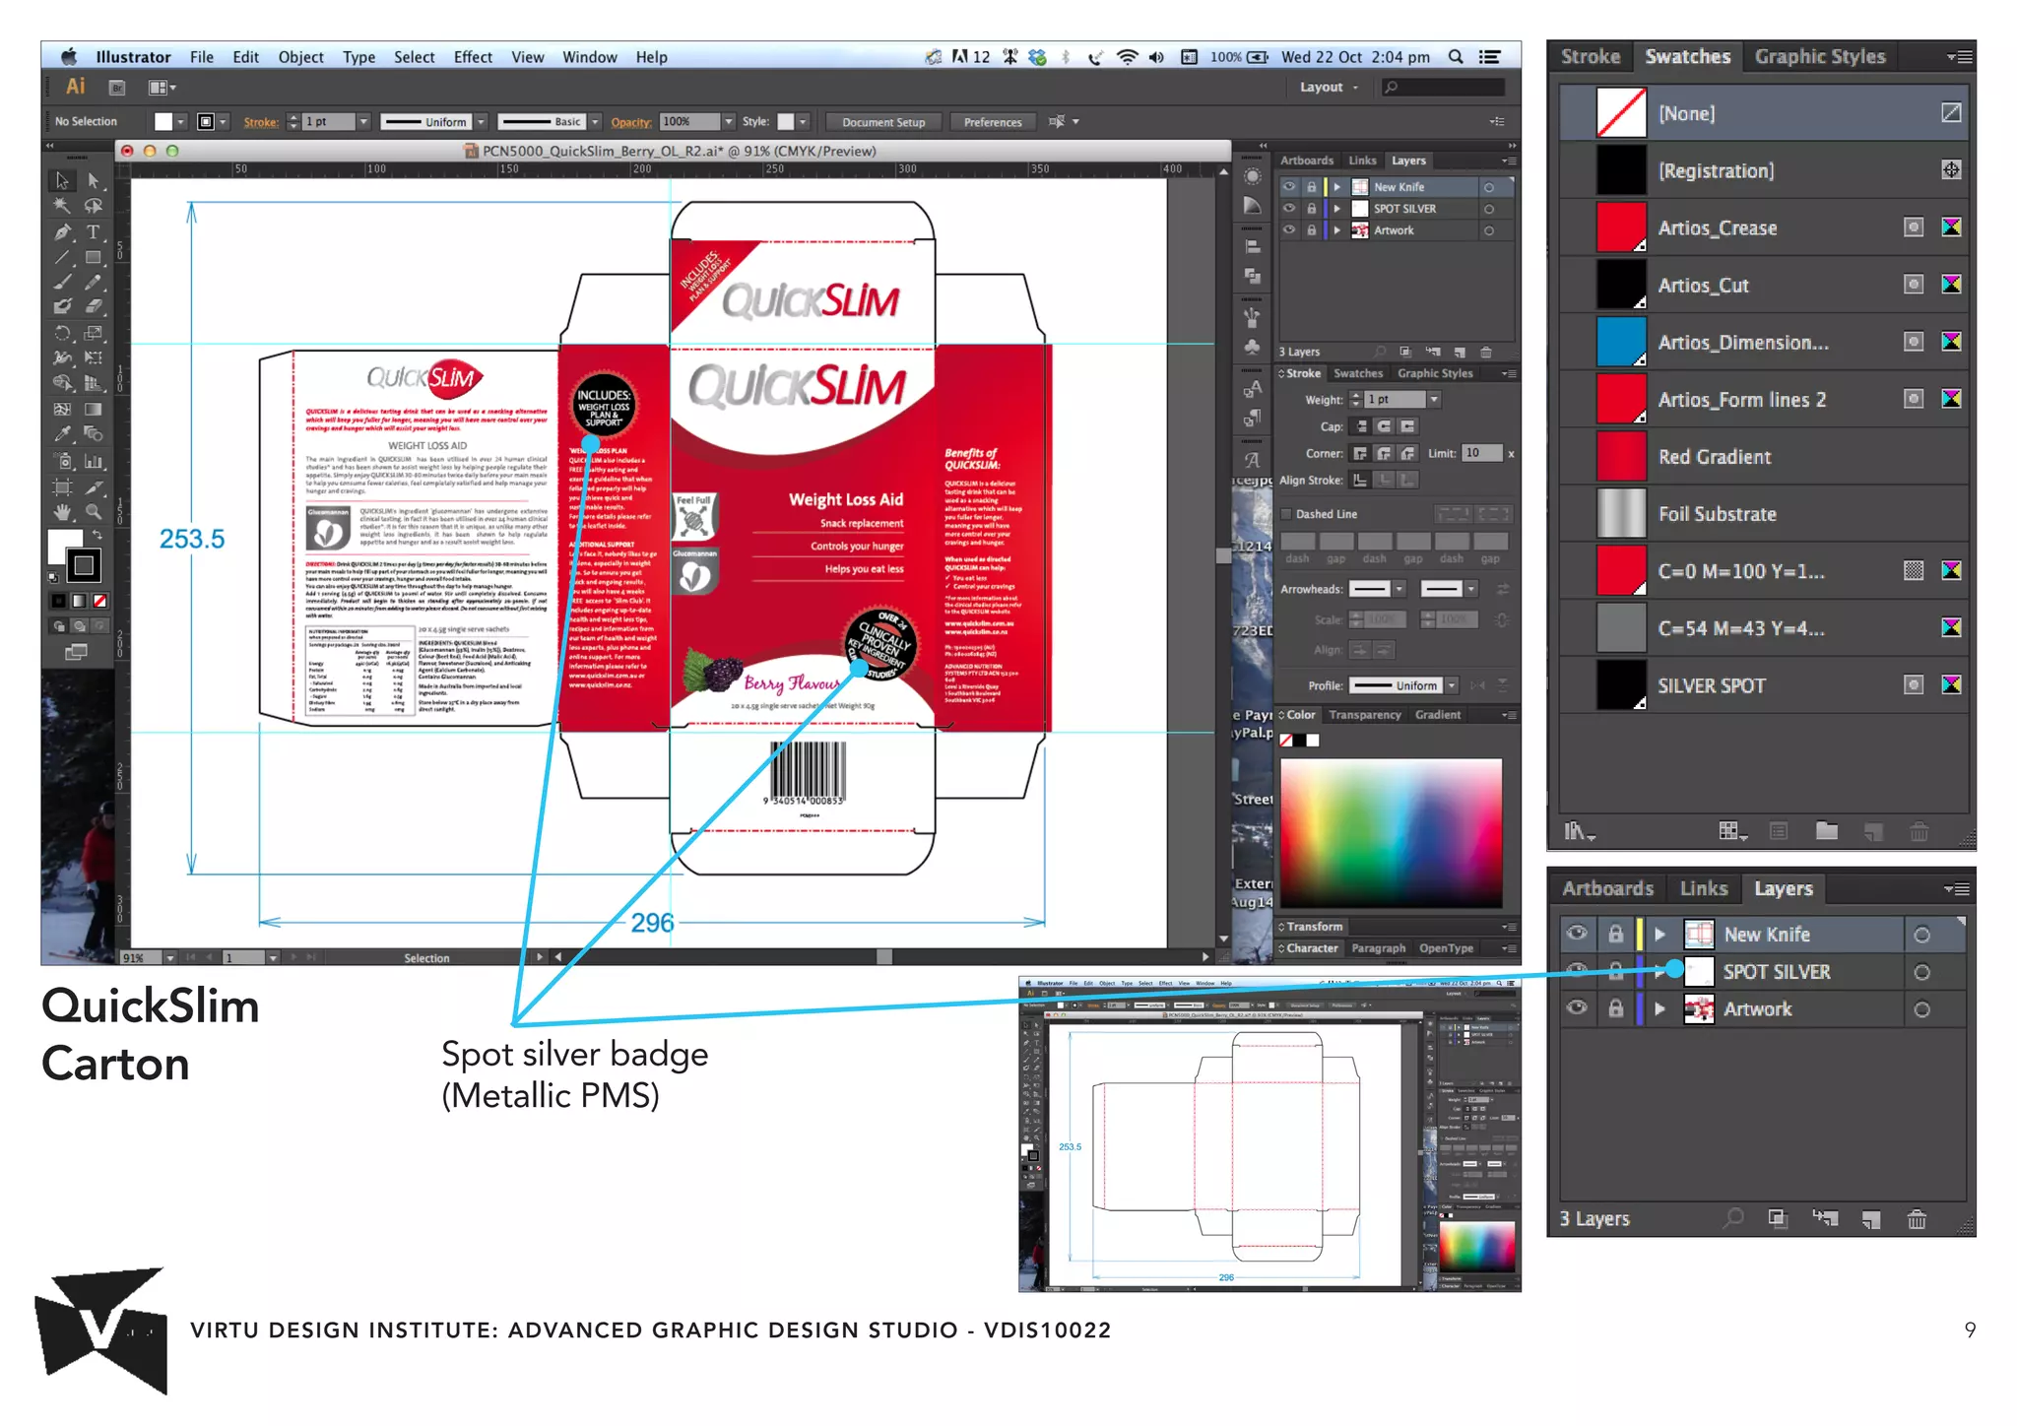The height and width of the screenshot is (1426, 2017).
Task: Unlock New Knife layer in enlarged Layers panel
Action: point(1615,934)
